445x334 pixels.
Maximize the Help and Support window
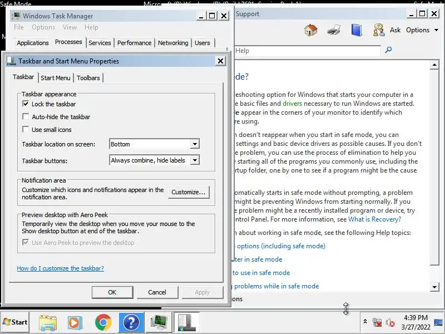point(422,13)
